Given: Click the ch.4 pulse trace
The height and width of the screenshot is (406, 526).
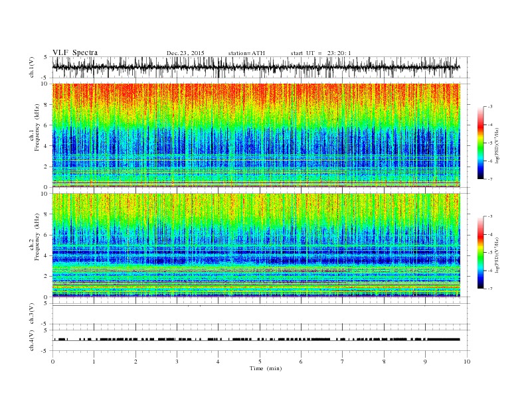Looking at the screenshot, I should (256, 340).
